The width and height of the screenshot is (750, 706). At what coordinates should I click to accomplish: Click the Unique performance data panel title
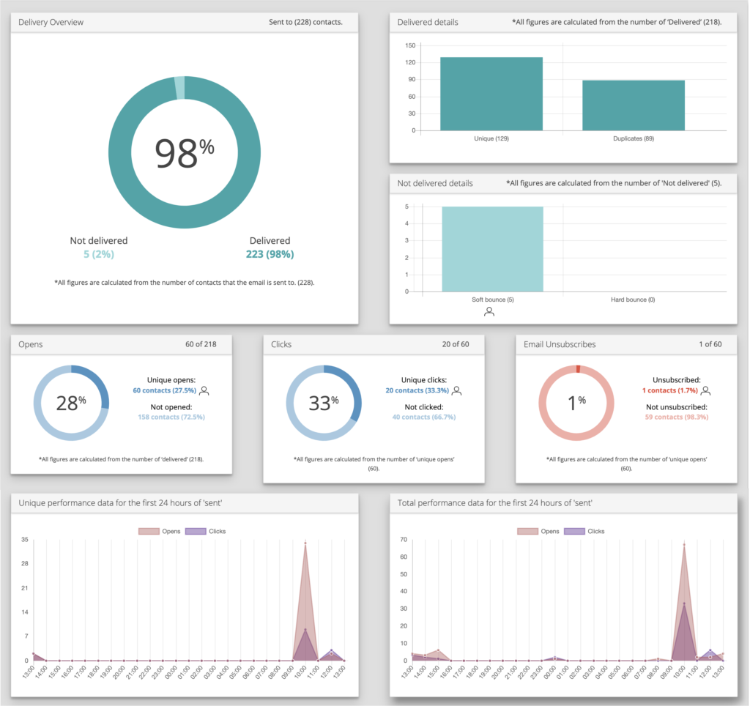pos(120,502)
